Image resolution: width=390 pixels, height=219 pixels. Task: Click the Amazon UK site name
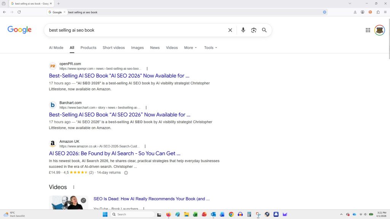(x=69, y=142)
